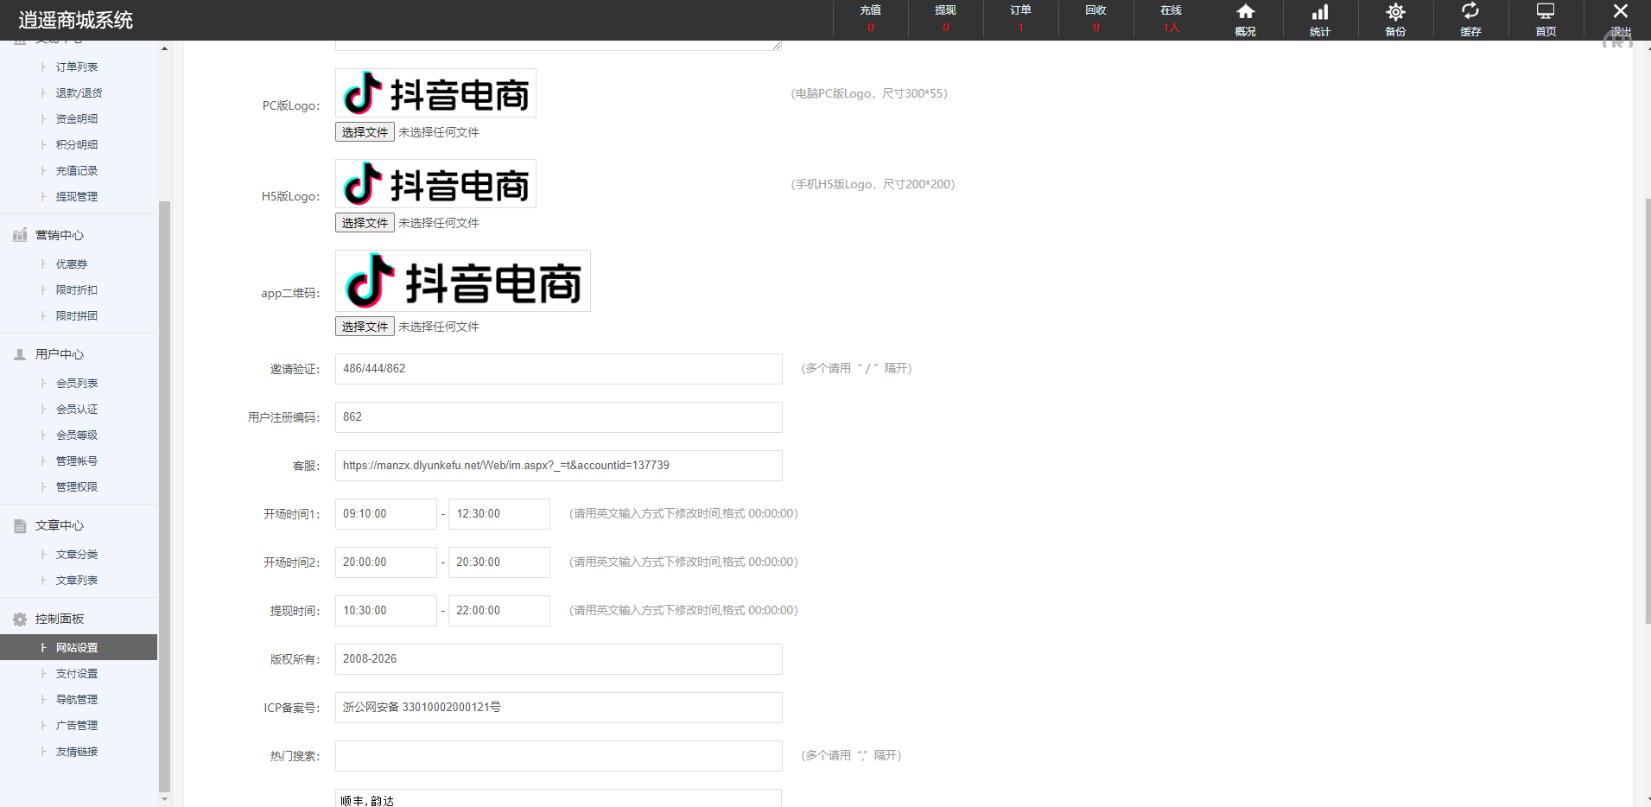Open the 充值 recharge panel icon

point(870,19)
